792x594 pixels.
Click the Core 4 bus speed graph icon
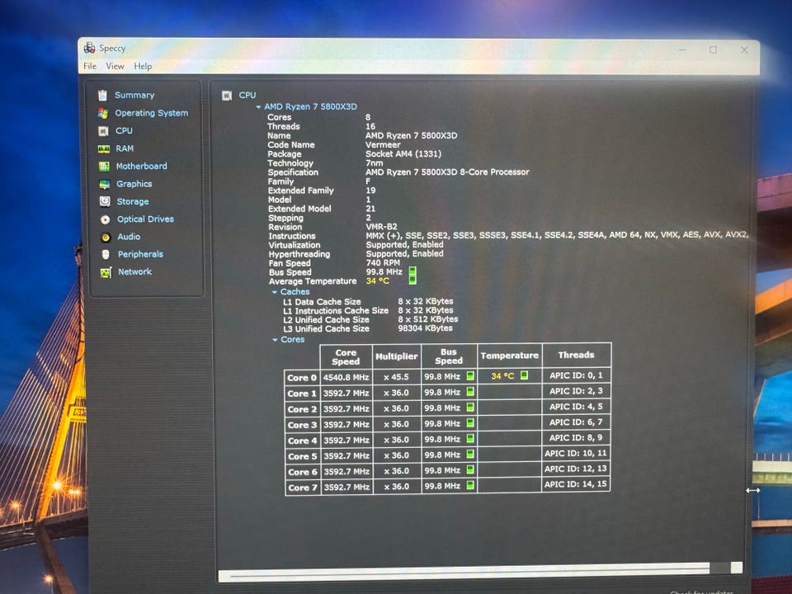tap(470, 438)
